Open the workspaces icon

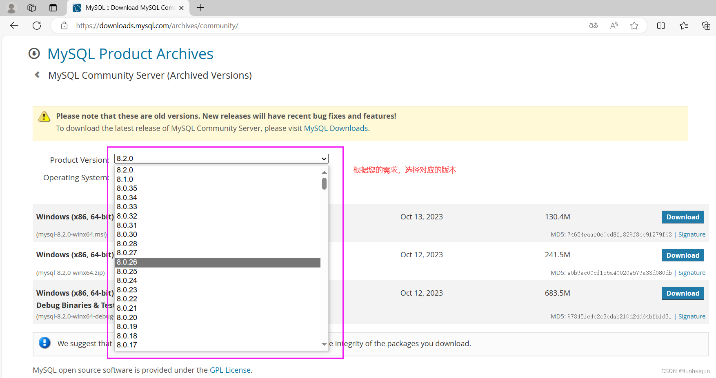(32, 8)
